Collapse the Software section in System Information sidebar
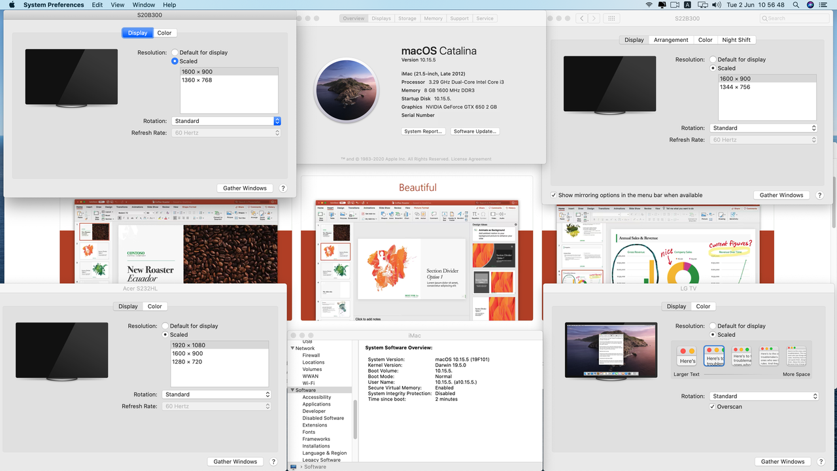This screenshot has height=471, width=837. (x=292, y=391)
